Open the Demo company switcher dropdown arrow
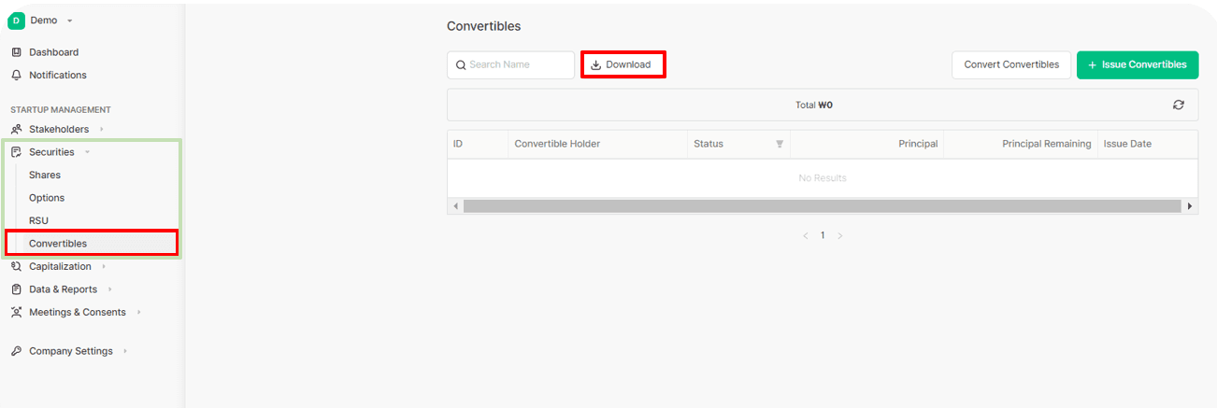Screen dimensions: 1217x408 [69, 21]
